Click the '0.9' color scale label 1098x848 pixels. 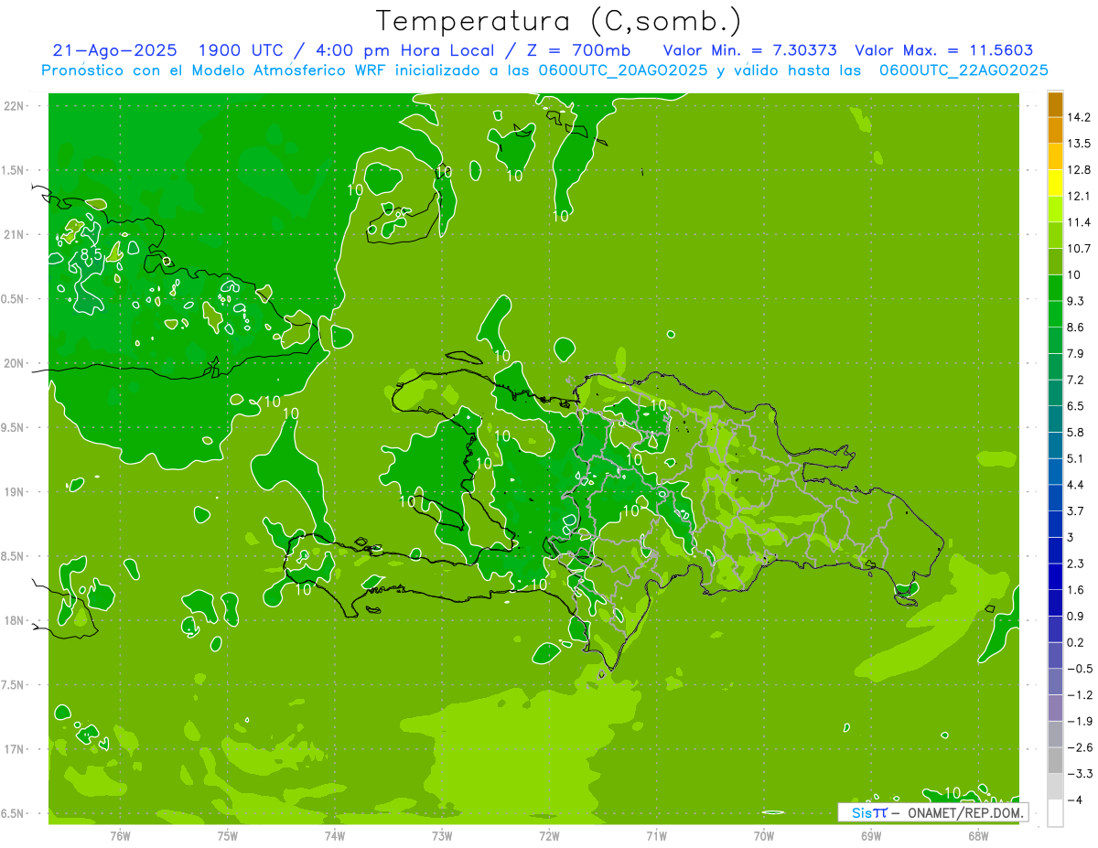1076,617
